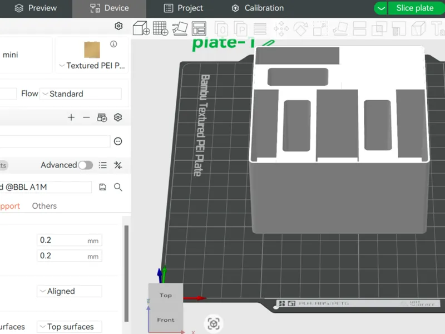The width and height of the screenshot is (445, 334).
Task: Open the Support settings tab
Action: [9, 206]
